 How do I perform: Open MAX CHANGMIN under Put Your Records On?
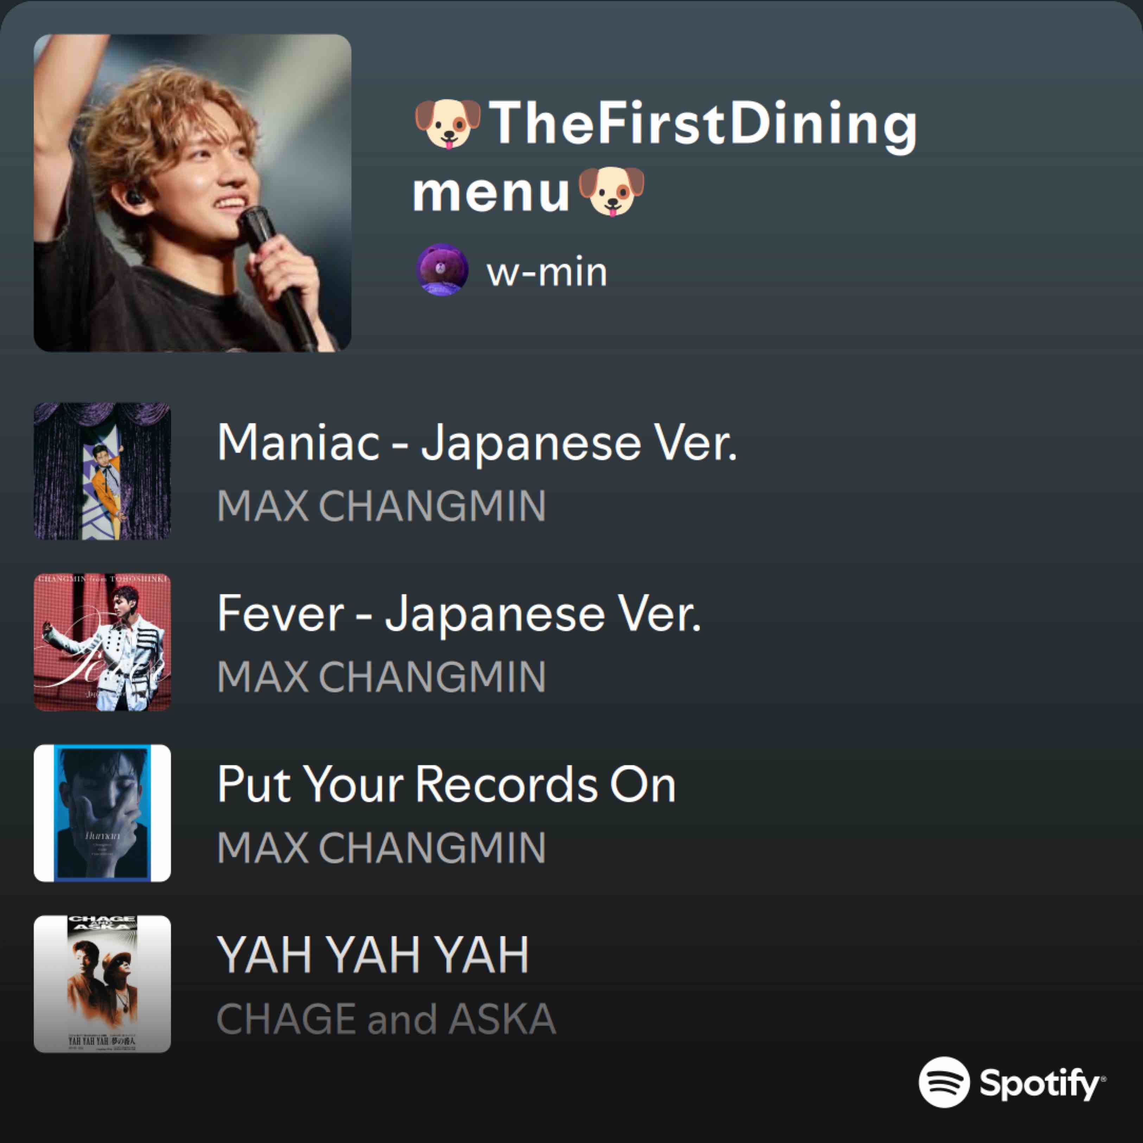382,848
